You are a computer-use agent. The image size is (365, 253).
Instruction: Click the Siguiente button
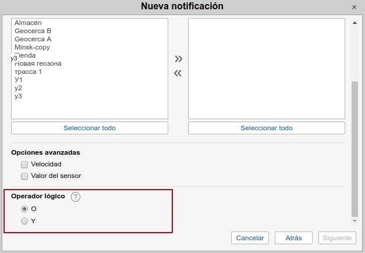pos(336,238)
